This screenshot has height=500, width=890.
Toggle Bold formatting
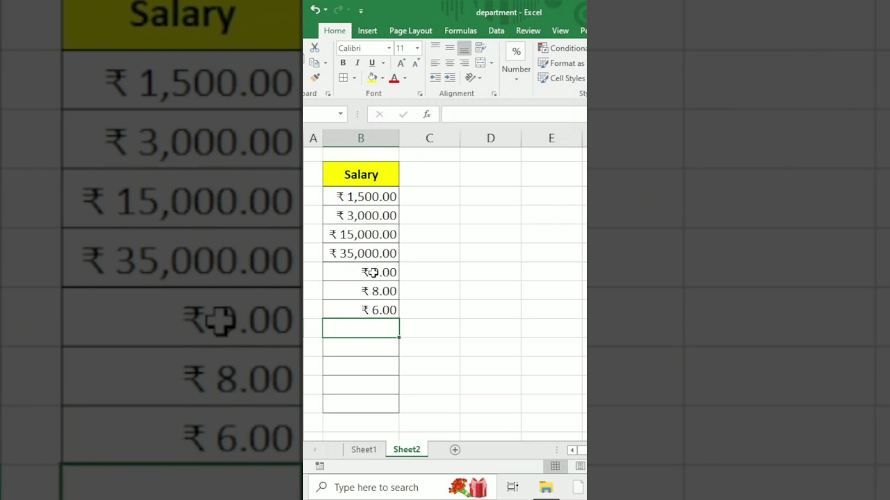[343, 63]
